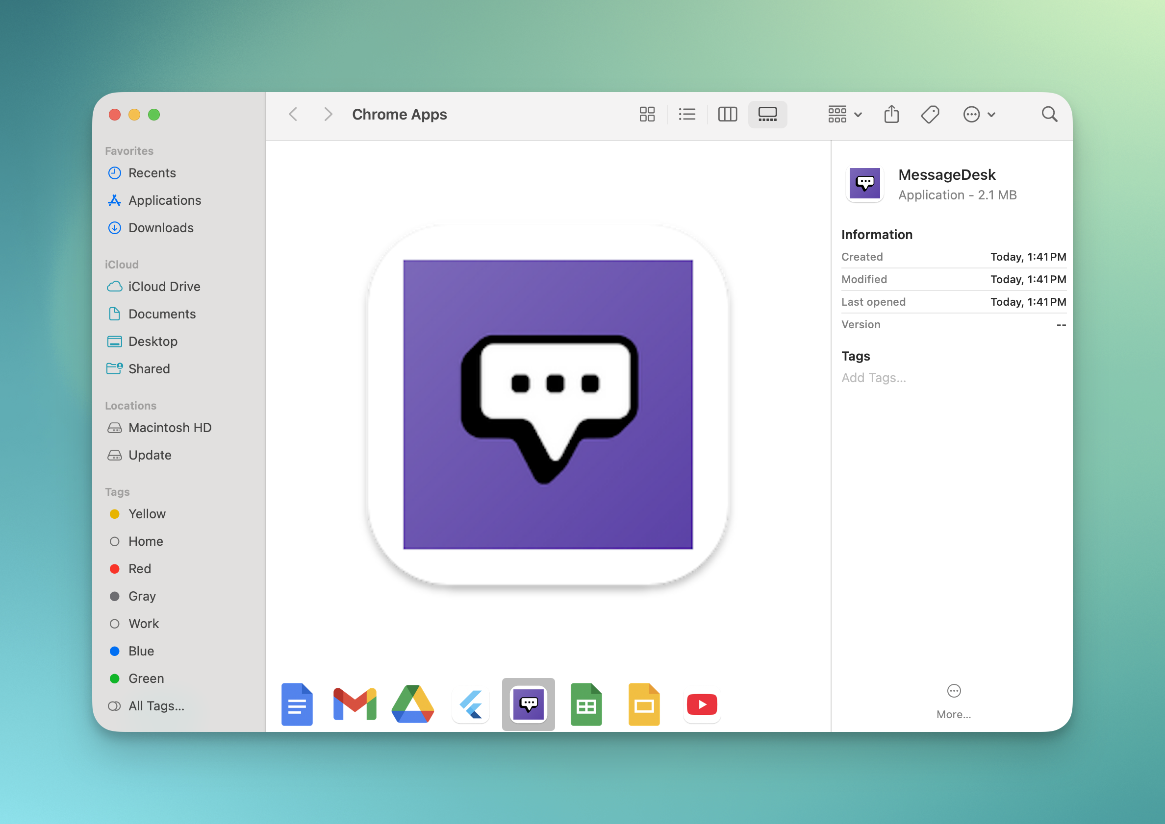Select the Yellow tag in the sidebar
The width and height of the screenshot is (1165, 824).
[x=147, y=513]
